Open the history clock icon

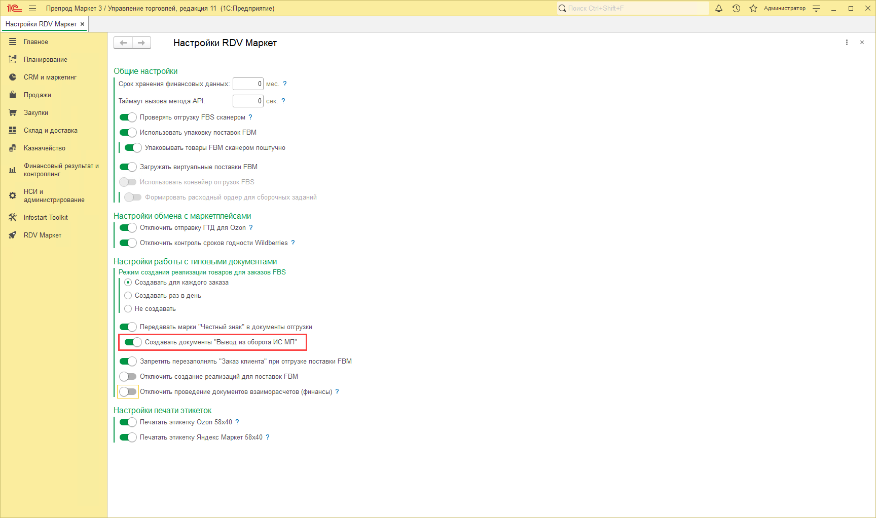click(x=736, y=8)
